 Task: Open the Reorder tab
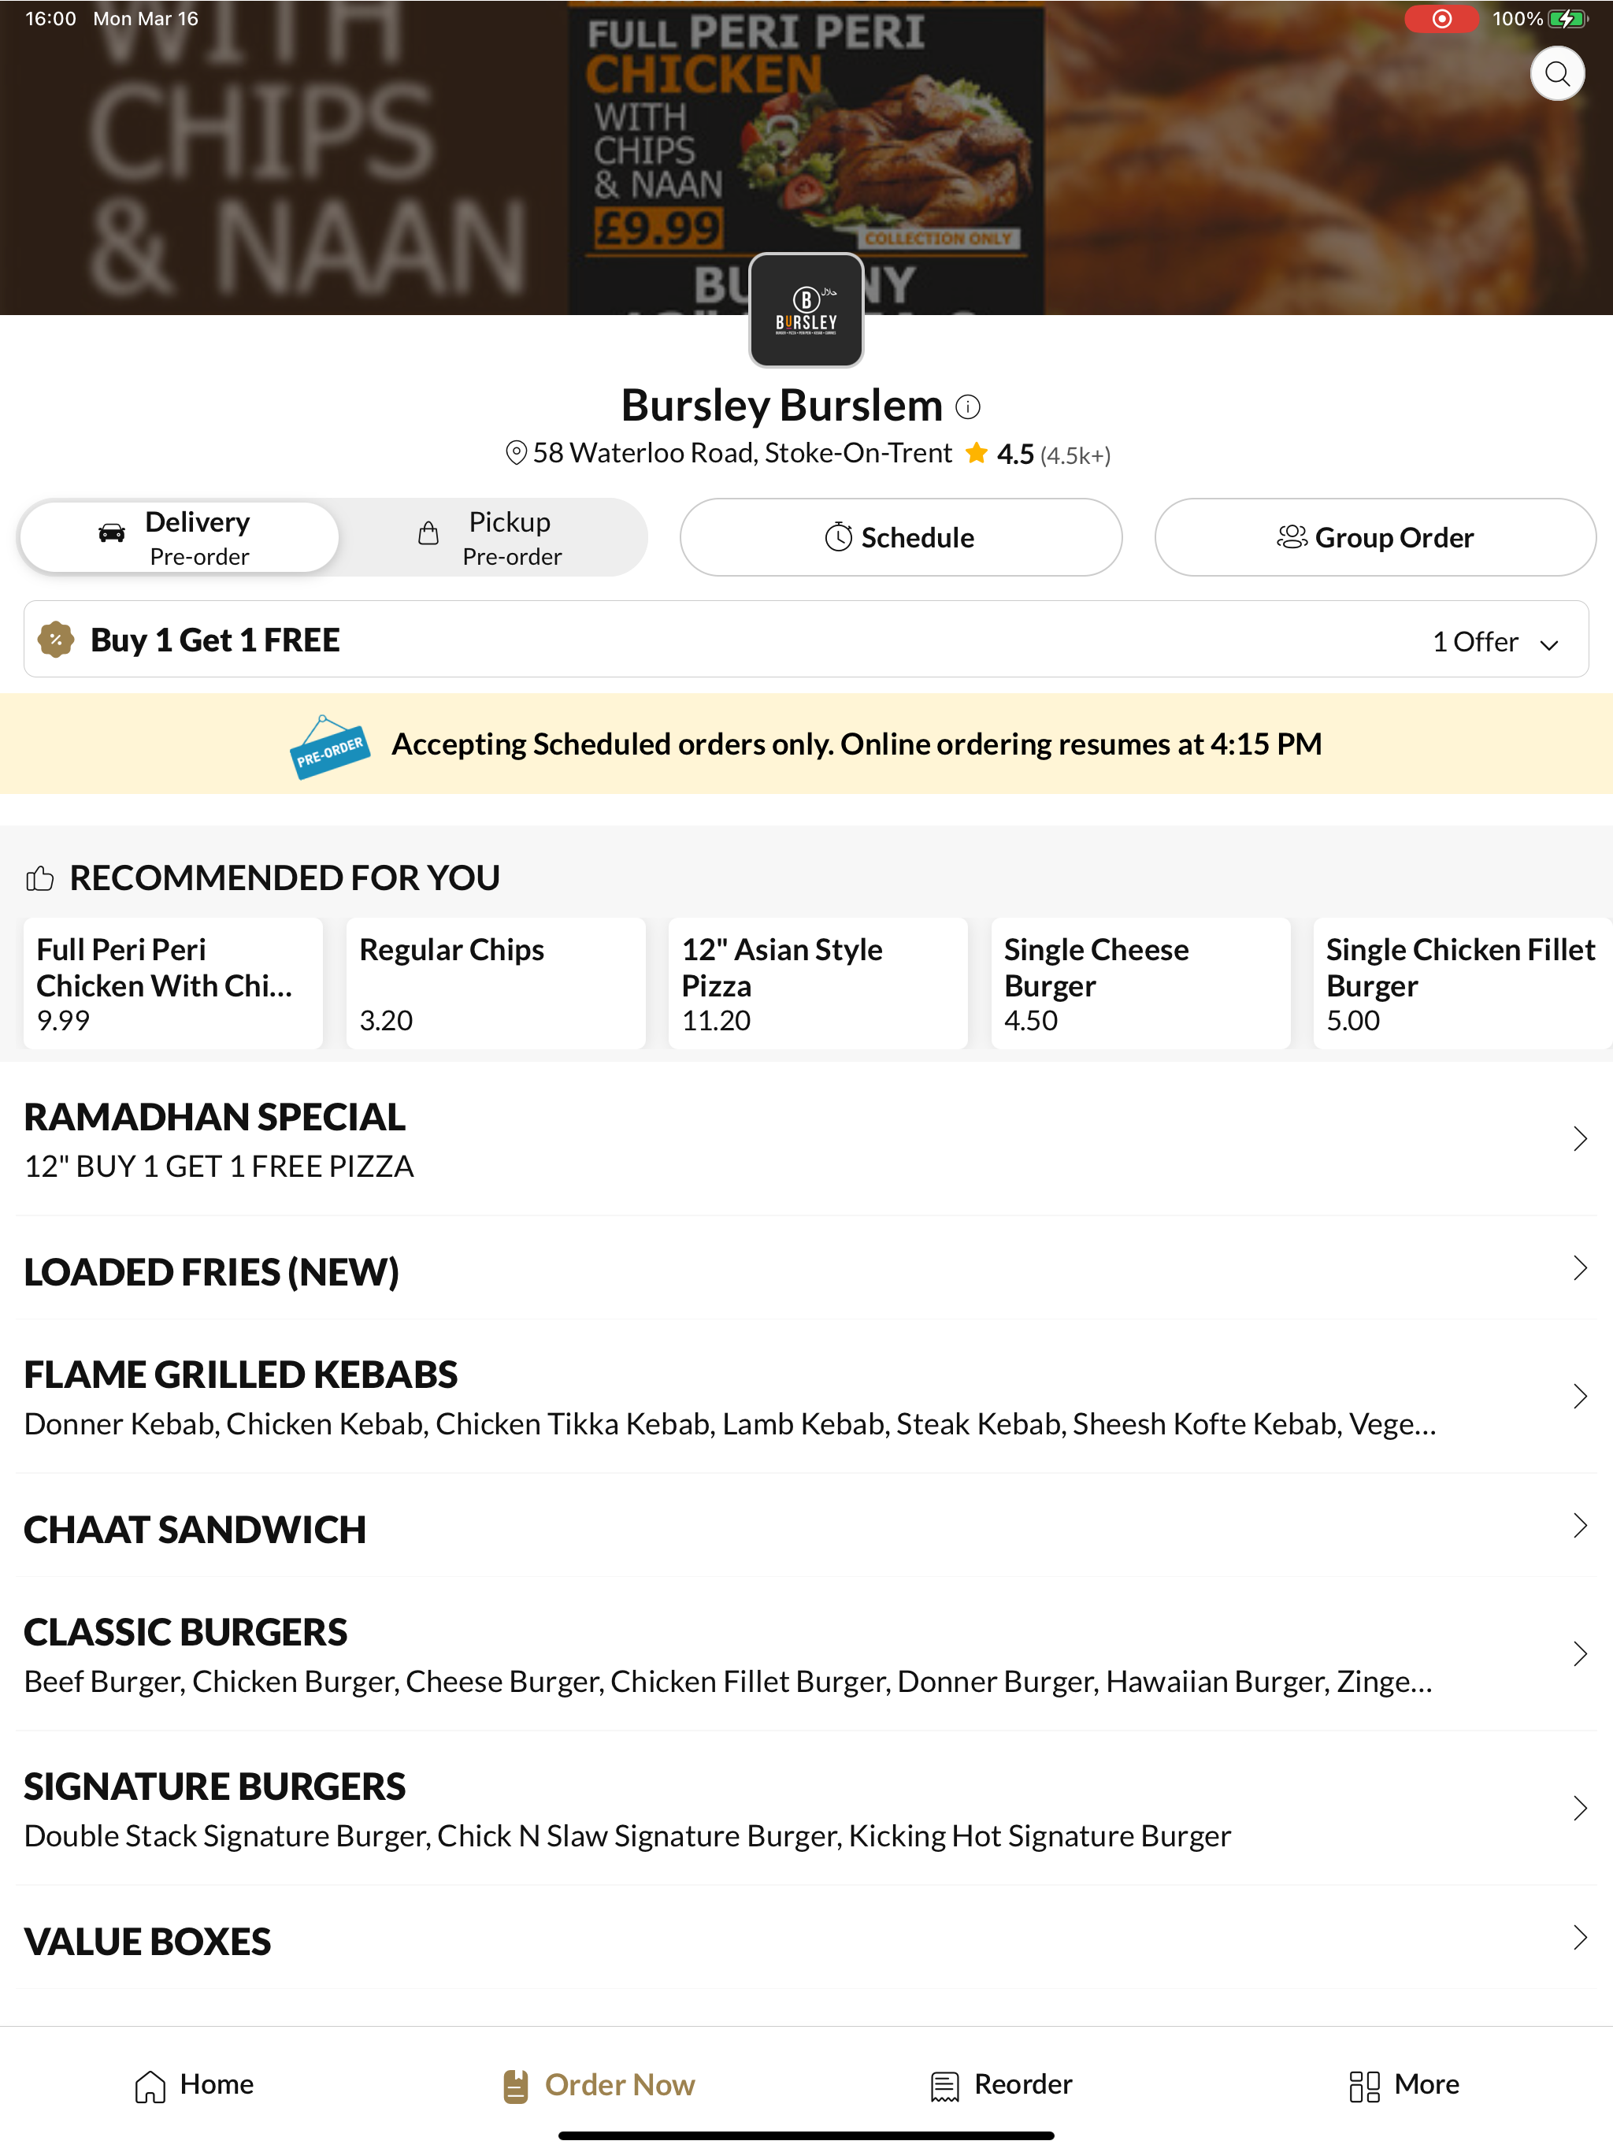[x=1001, y=2085]
